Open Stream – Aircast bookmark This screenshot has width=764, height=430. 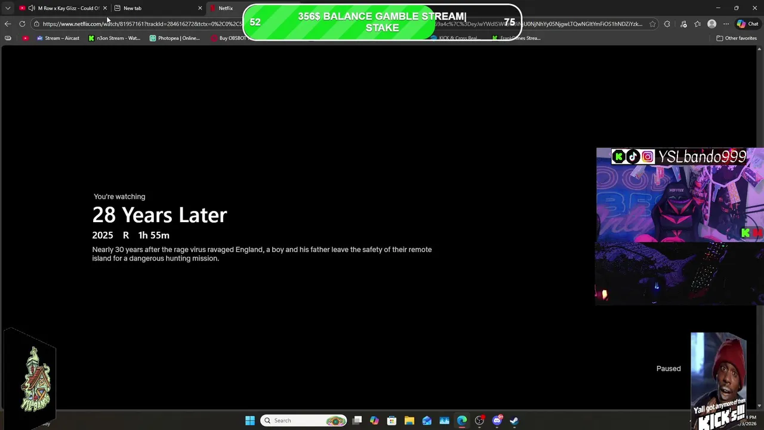tap(58, 38)
